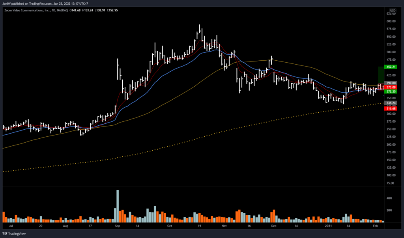Click the red 373.08 price label
Screen dimensions: 404x238
[391, 87]
